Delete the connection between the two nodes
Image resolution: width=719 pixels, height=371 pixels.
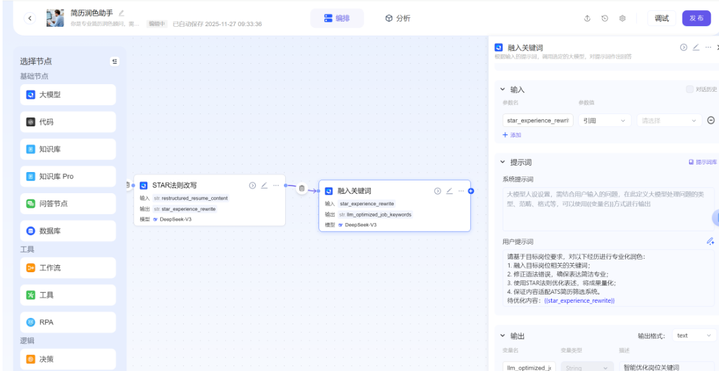[302, 189]
